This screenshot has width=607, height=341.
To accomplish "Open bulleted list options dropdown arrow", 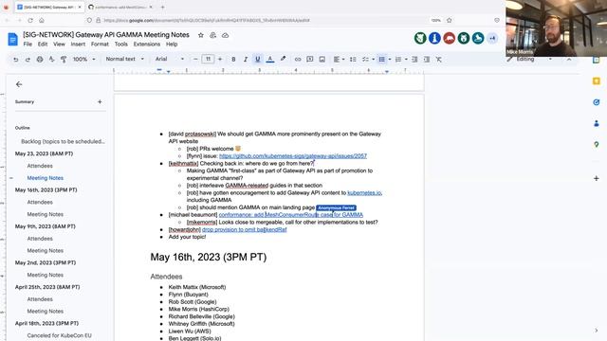I will tap(390, 60).
